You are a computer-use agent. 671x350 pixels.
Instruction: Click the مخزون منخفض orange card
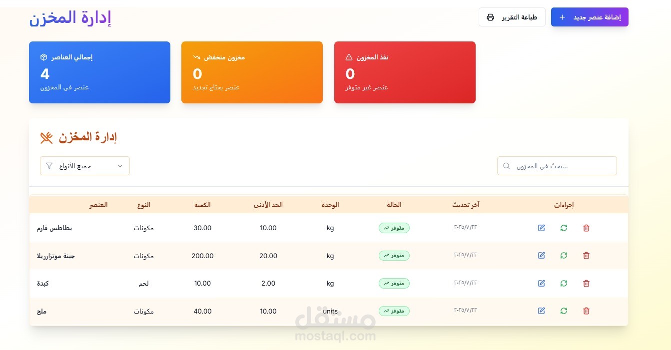(252, 72)
